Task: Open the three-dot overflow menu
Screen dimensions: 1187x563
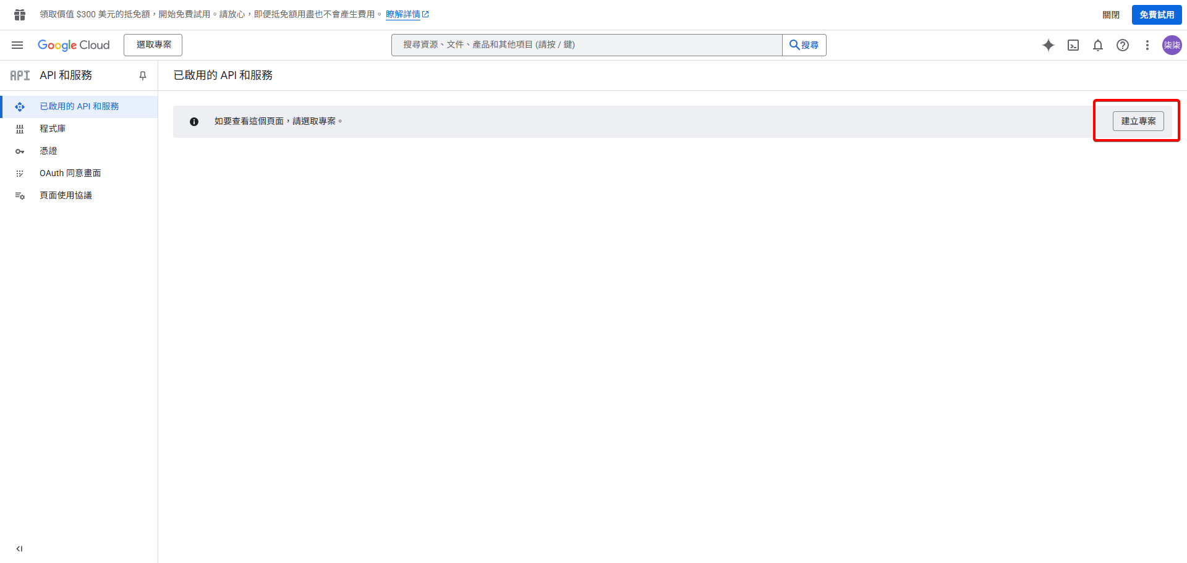Action: (x=1147, y=45)
